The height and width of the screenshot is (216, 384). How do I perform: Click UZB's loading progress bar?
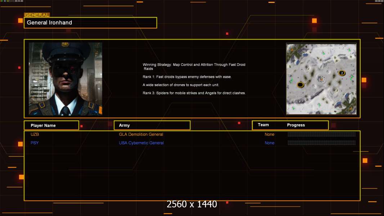[321, 134]
